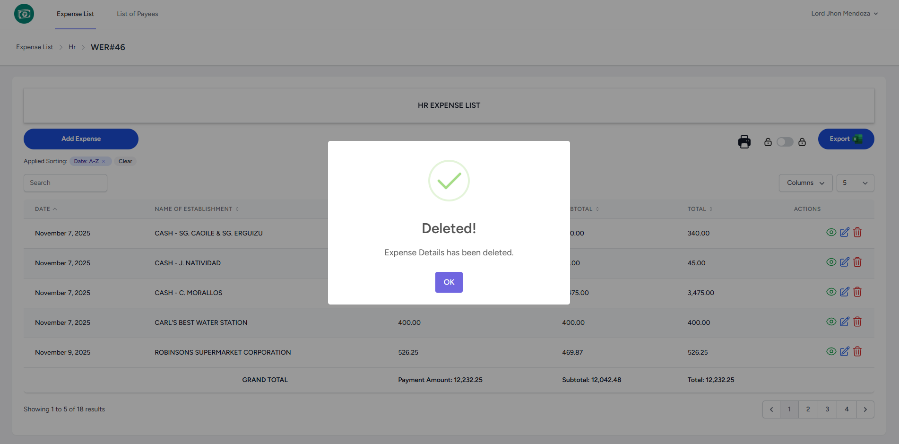This screenshot has height=444, width=899.
Task: View CASH - C. MORALLOS expense details
Action: point(831,292)
